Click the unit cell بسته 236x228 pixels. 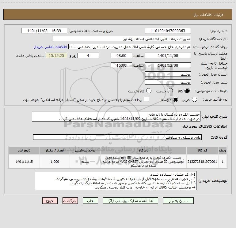85,162
